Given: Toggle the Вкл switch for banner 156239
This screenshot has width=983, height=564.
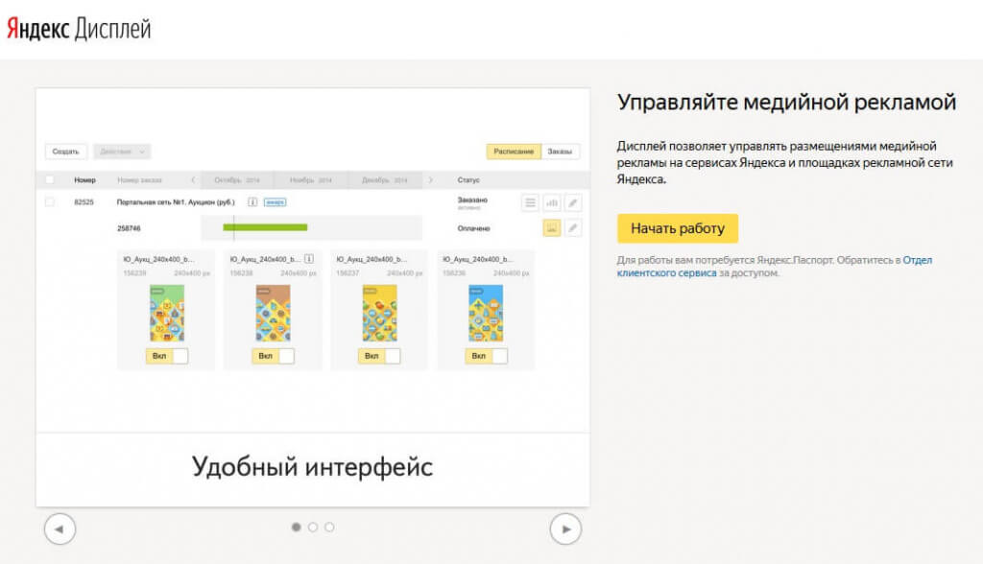Looking at the screenshot, I should point(167,356).
